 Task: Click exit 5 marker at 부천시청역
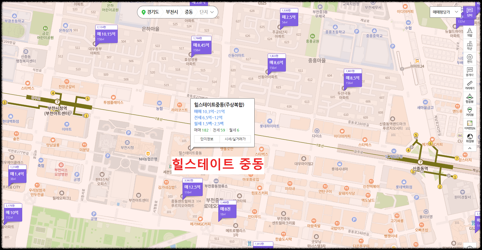click(87, 99)
